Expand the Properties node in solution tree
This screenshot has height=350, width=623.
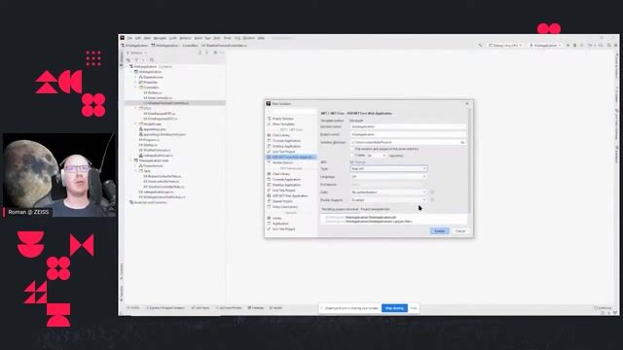point(136,82)
